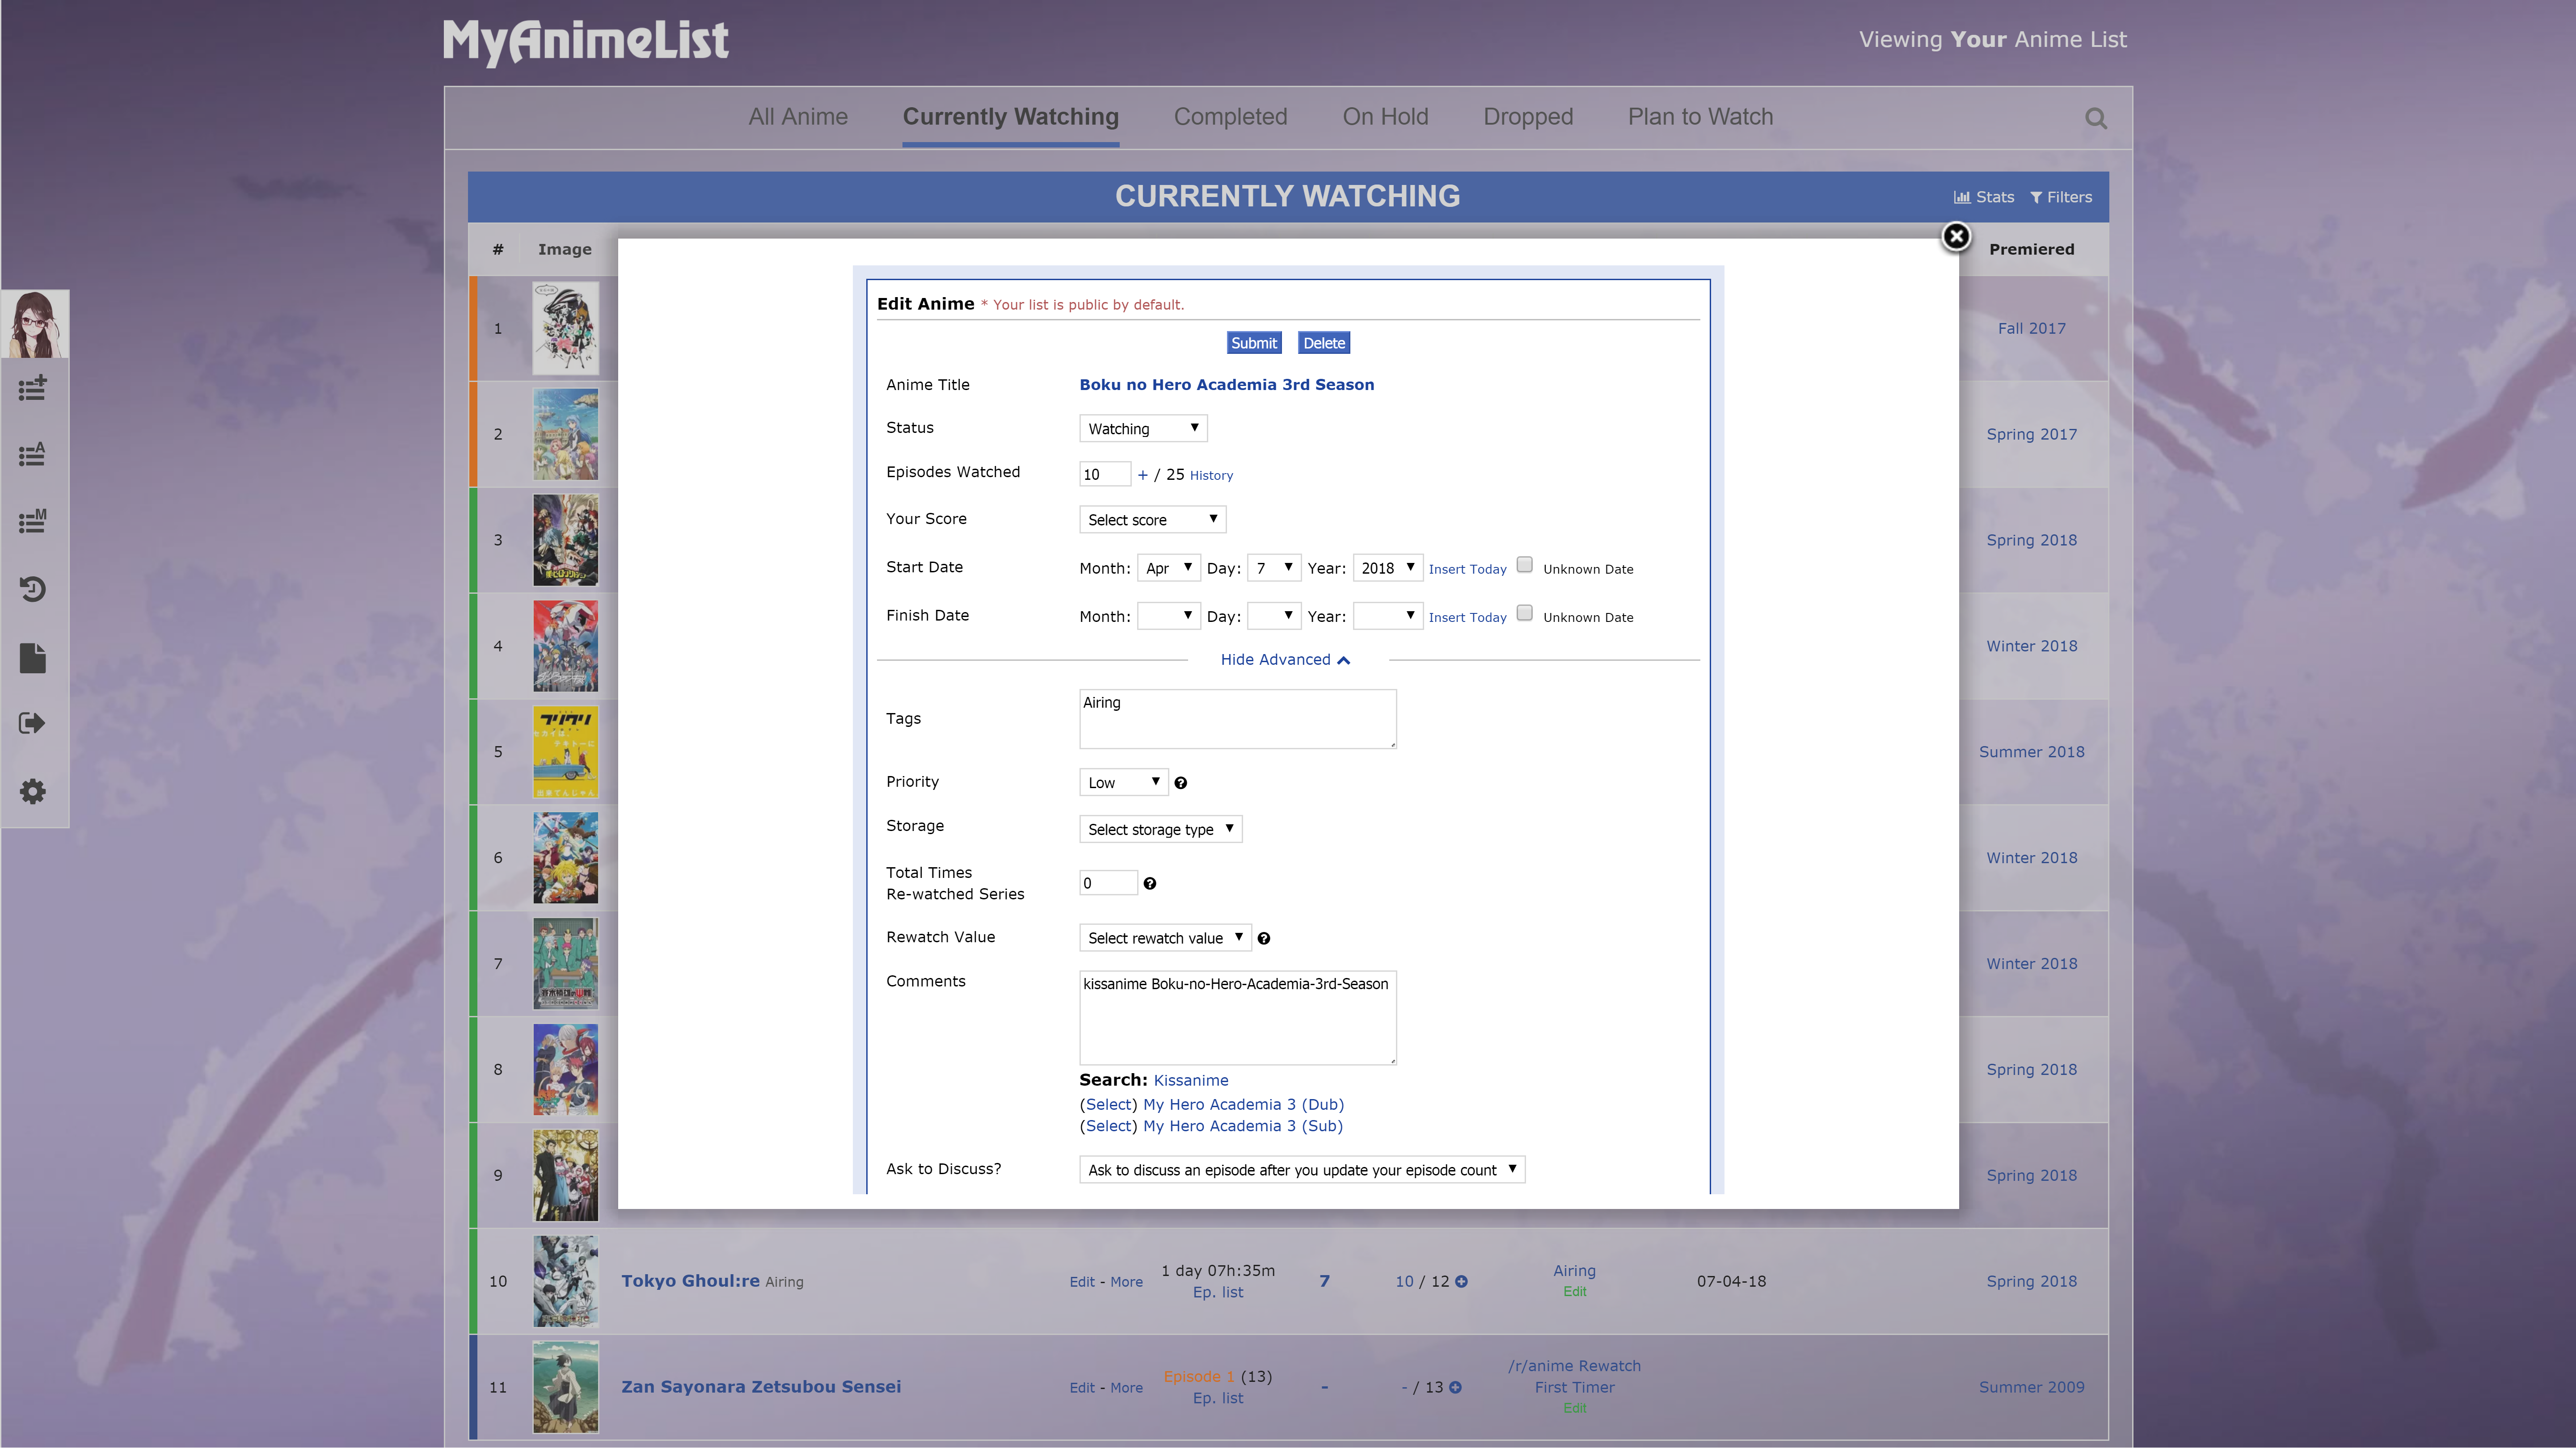Click Priority help question mark icon

1181,784
